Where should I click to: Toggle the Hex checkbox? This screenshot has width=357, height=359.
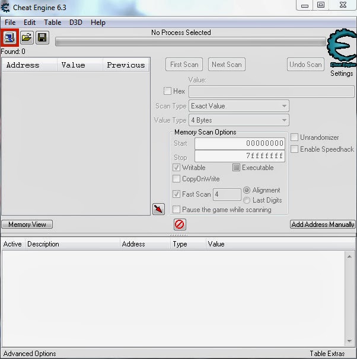pyautogui.click(x=167, y=91)
